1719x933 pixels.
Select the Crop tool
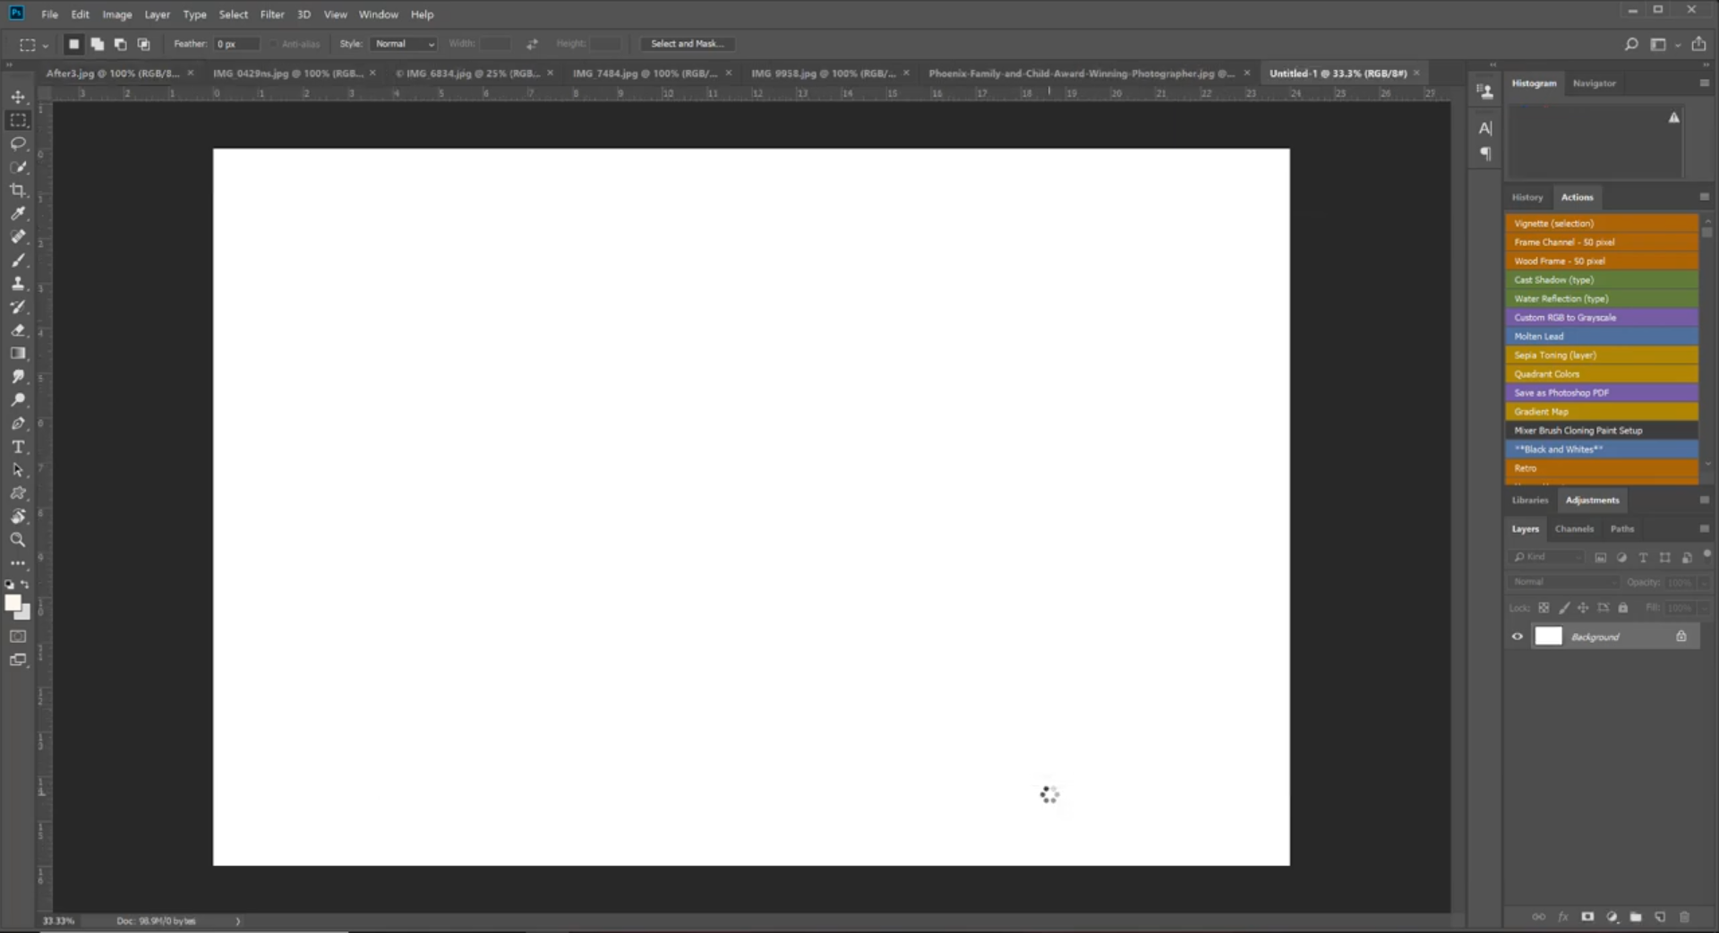tap(18, 190)
